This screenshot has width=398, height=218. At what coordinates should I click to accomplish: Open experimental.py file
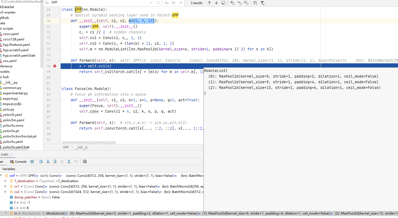pyautogui.click(x=15, y=93)
